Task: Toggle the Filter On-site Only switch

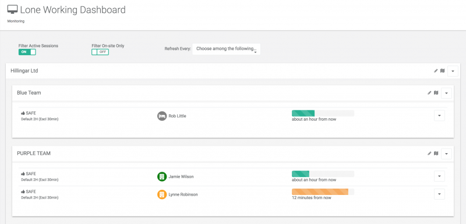Action: coord(100,52)
